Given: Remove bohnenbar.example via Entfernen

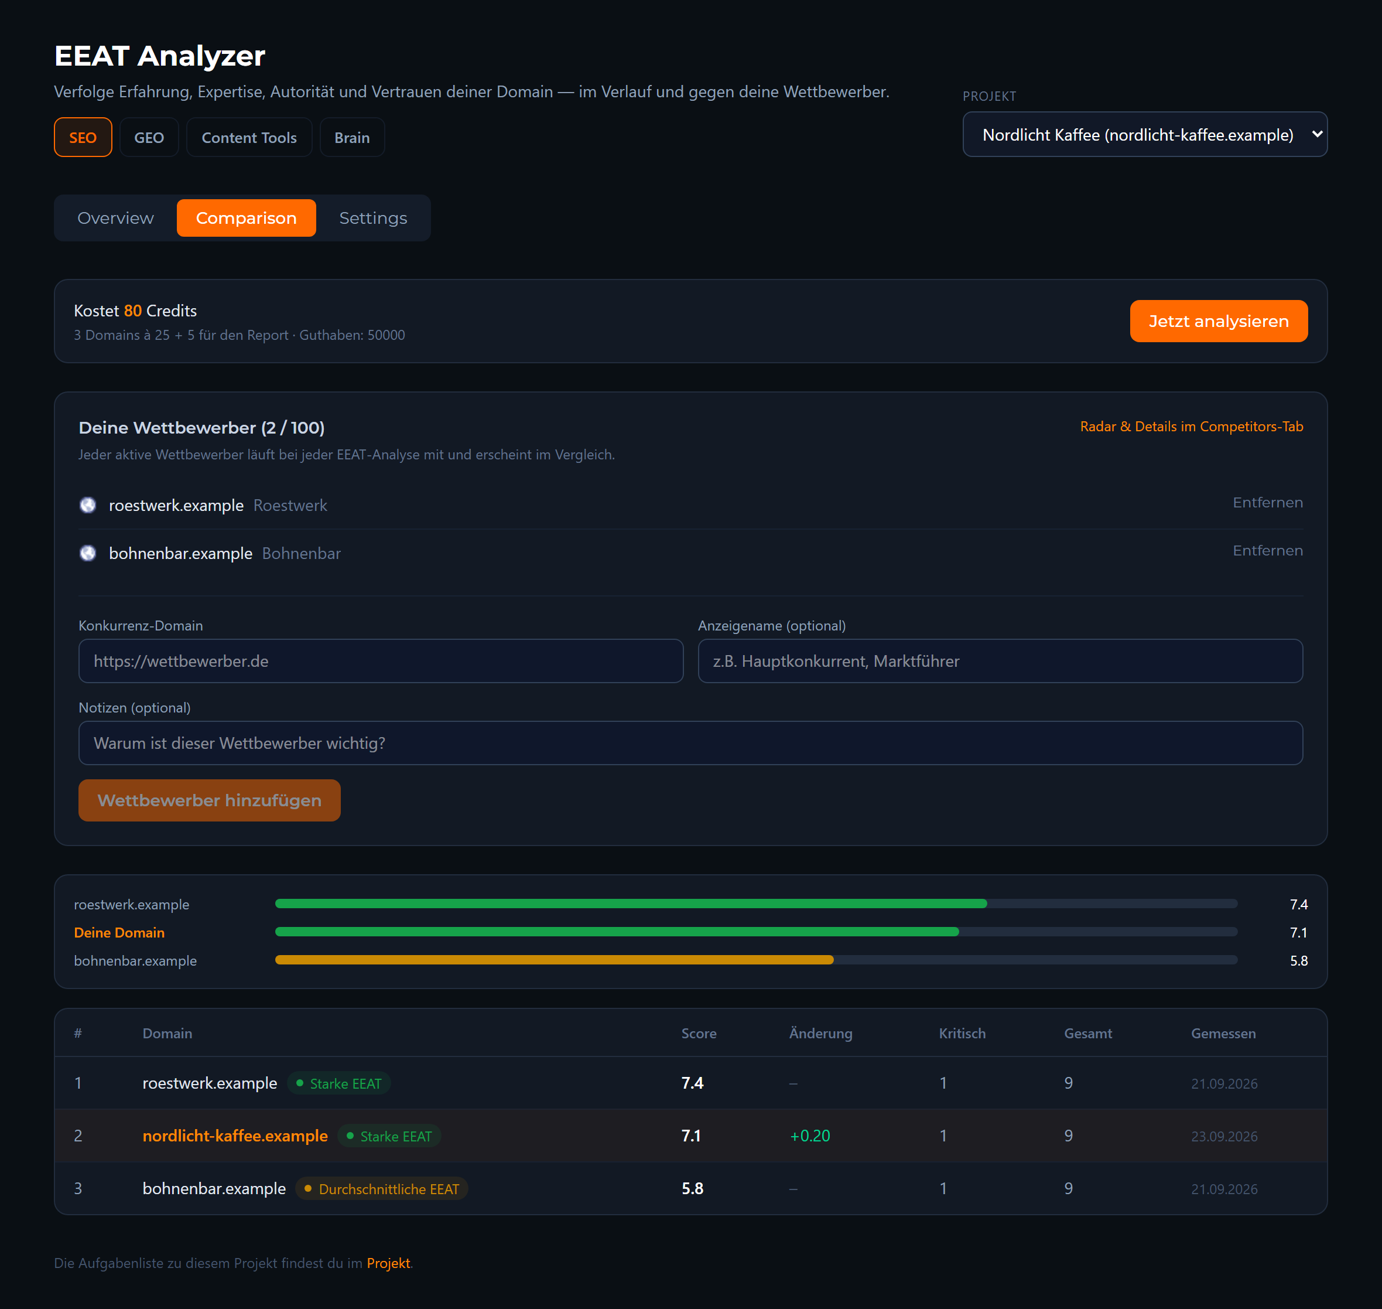Looking at the screenshot, I should pyautogui.click(x=1267, y=551).
